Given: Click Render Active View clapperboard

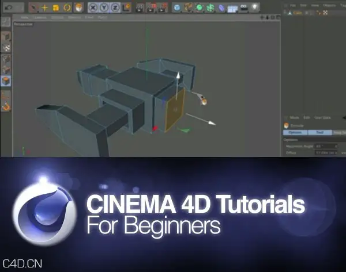Looking at the screenshot, I should 140,8.
